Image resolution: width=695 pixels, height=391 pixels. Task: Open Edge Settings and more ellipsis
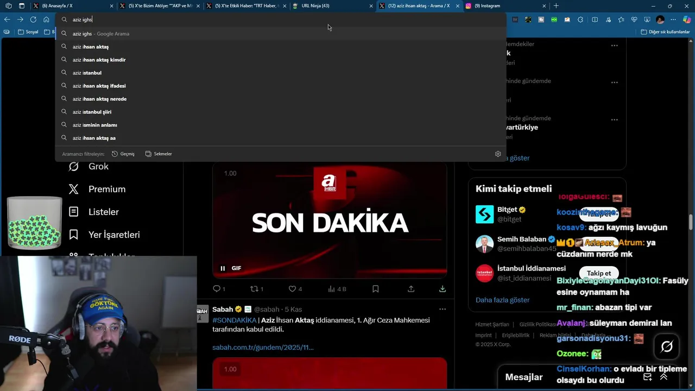coord(674,20)
